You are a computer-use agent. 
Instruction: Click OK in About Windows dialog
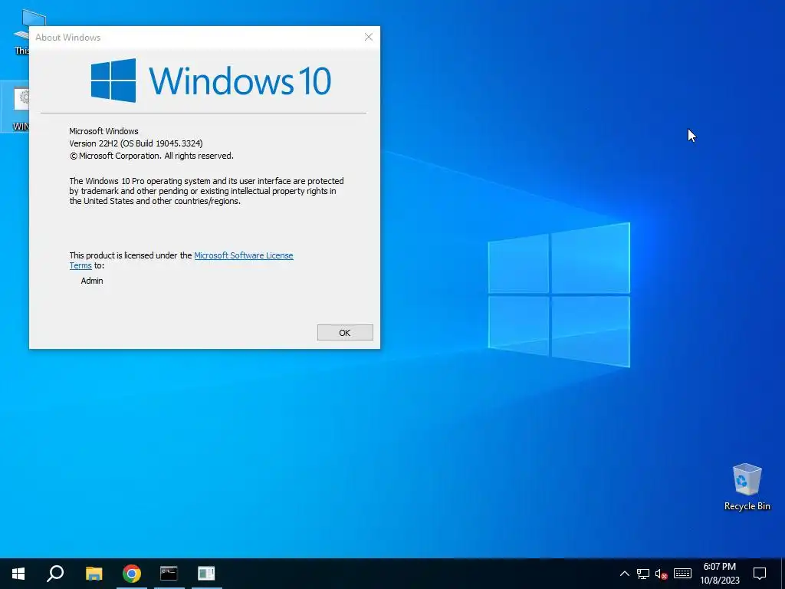pyautogui.click(x=345, y=333)
